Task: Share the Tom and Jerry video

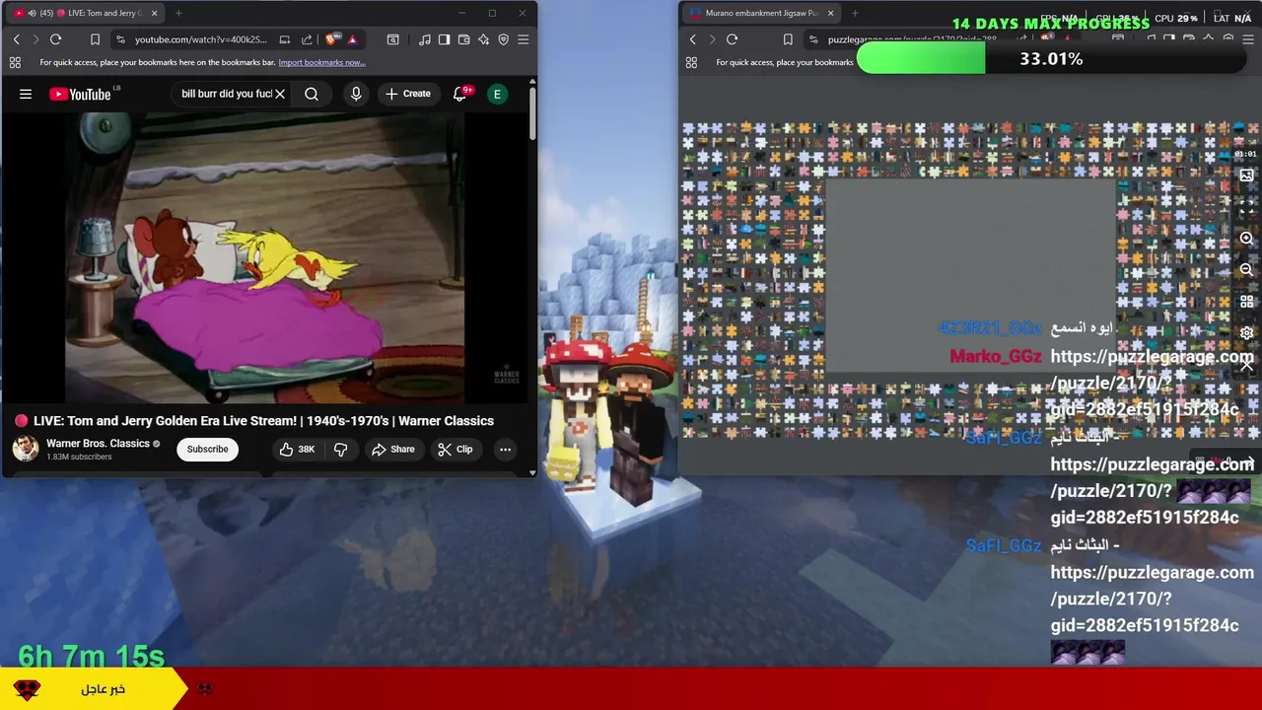Action: click(392, 450)
